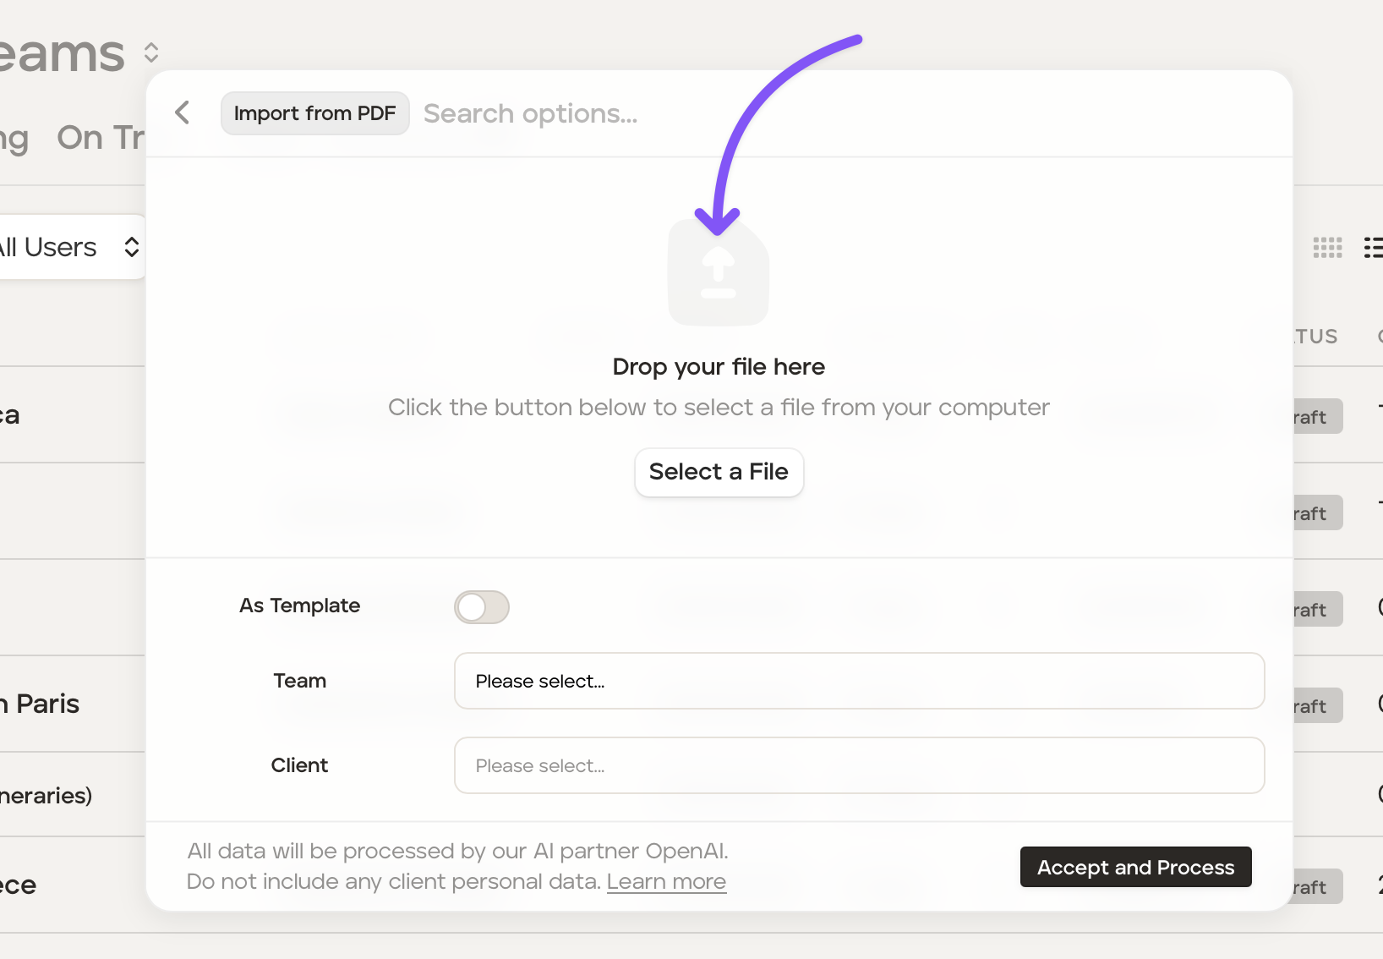Screen dimensions: 1383x959
Task: Click the Teams title sort chevrons
Action: coord(151,53)
